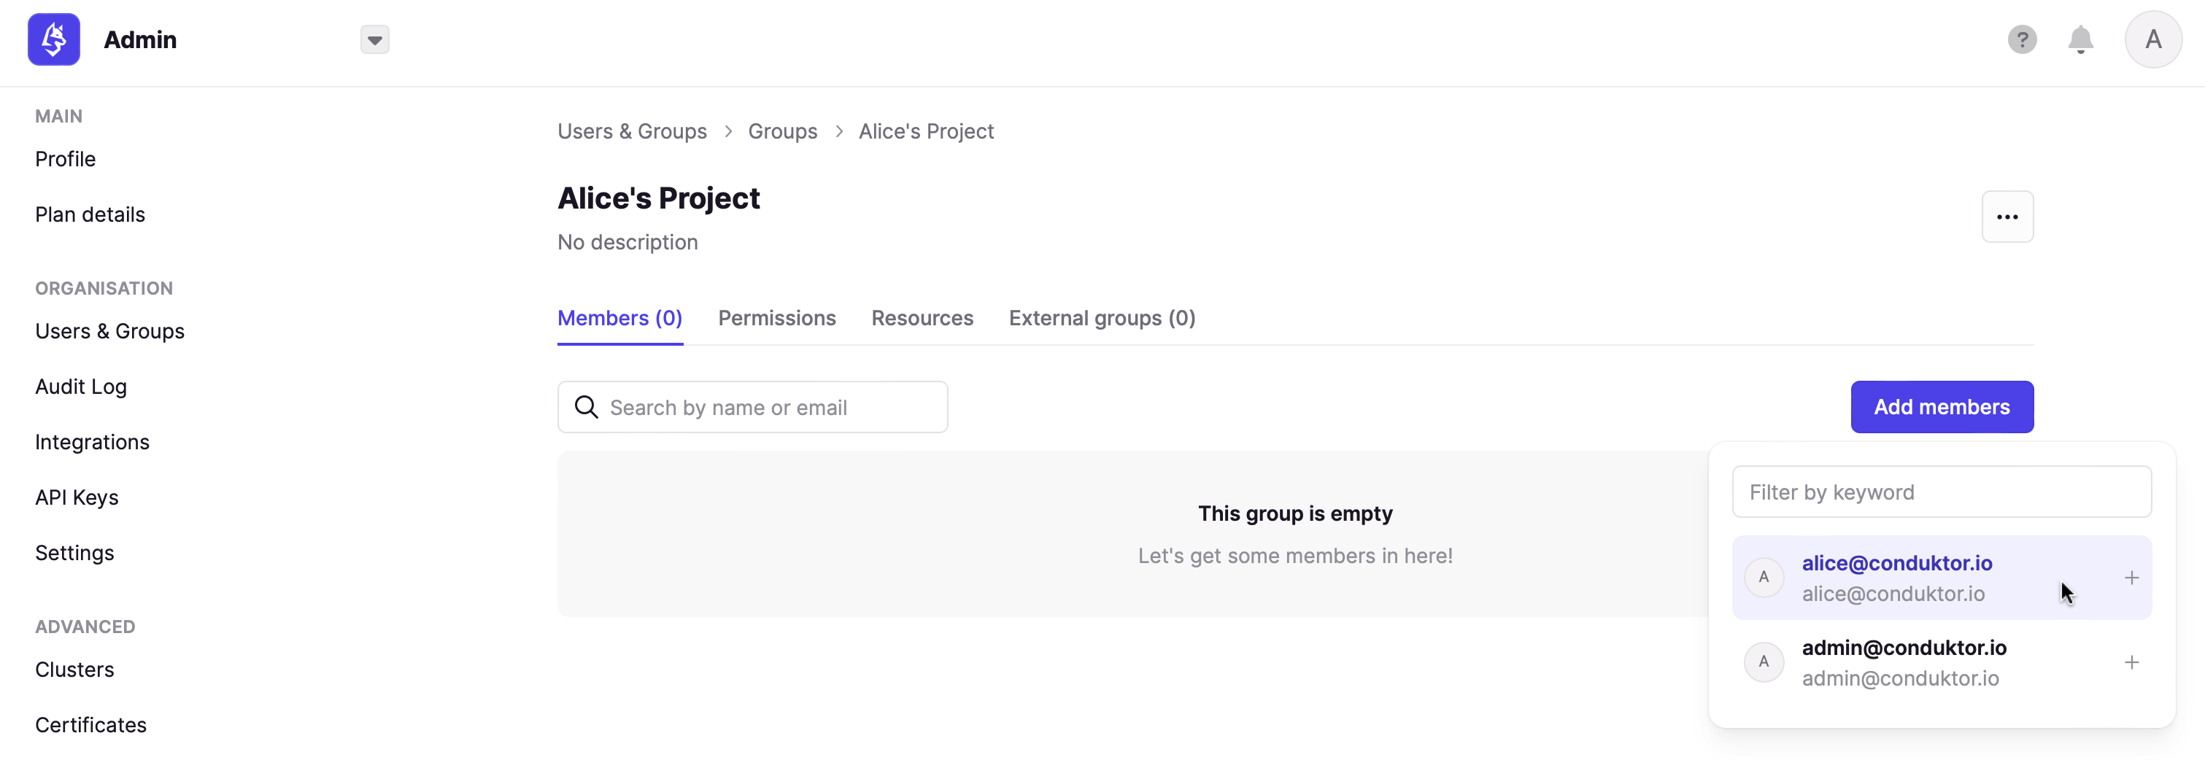The image size is (2205, 760).
Task: Open Audit Log in the sidebar
Action: point(80,387)
